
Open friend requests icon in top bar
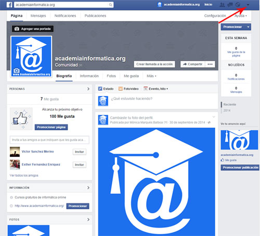[222, 5]
